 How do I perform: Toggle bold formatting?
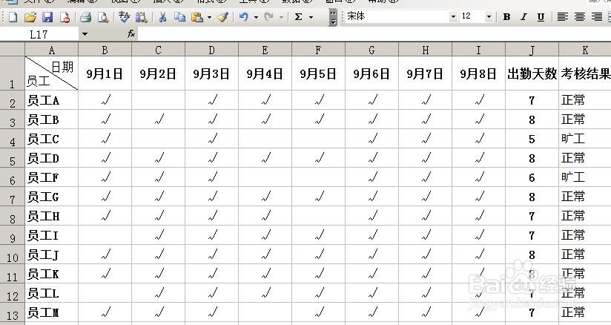point(506,17)
